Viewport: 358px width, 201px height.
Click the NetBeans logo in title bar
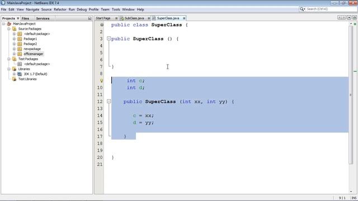(x=3, y=3)
